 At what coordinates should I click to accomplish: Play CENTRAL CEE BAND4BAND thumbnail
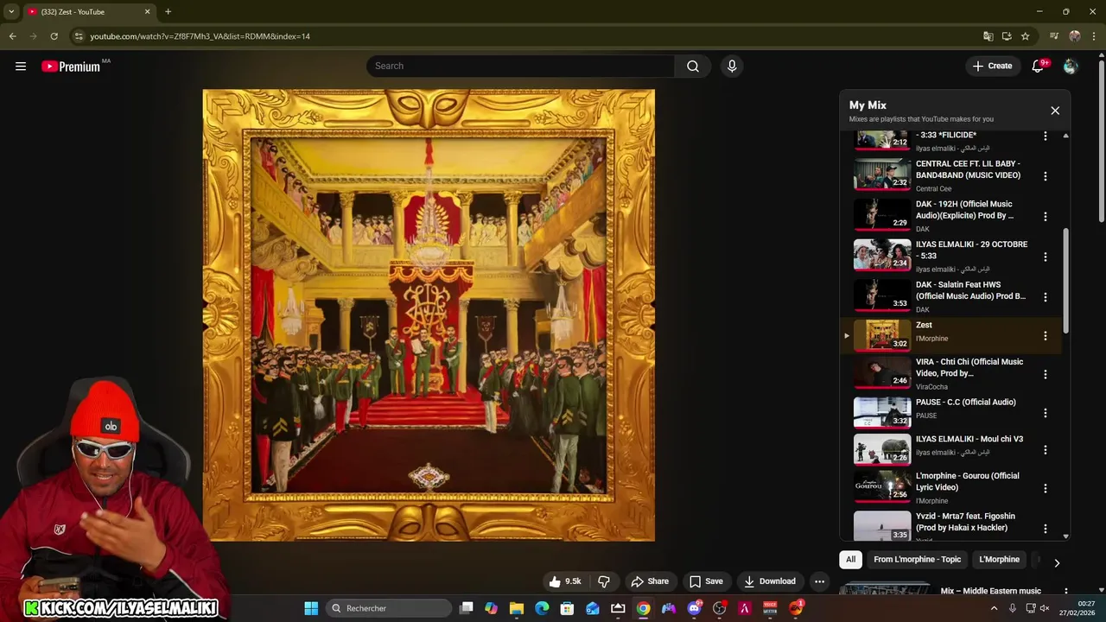882,175
